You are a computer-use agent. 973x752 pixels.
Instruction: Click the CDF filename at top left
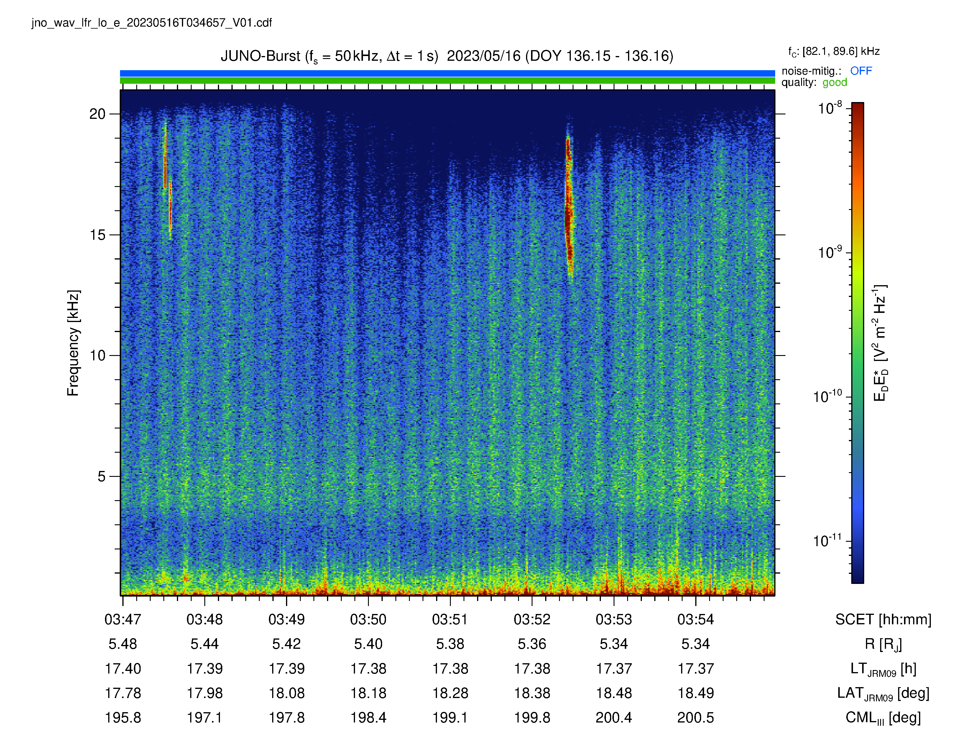coord(152,23)
